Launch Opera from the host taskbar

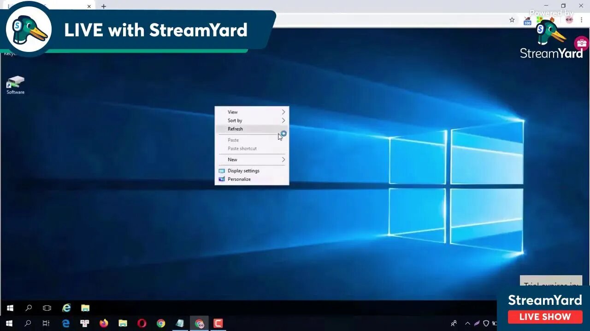[x=142, y=323]
